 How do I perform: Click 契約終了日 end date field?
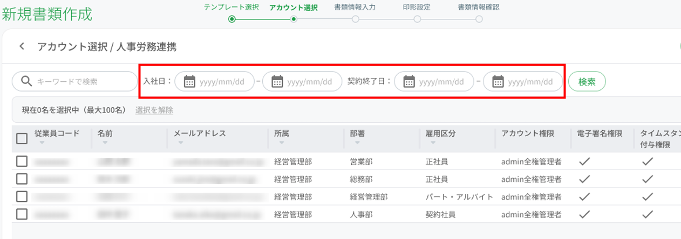523,81
